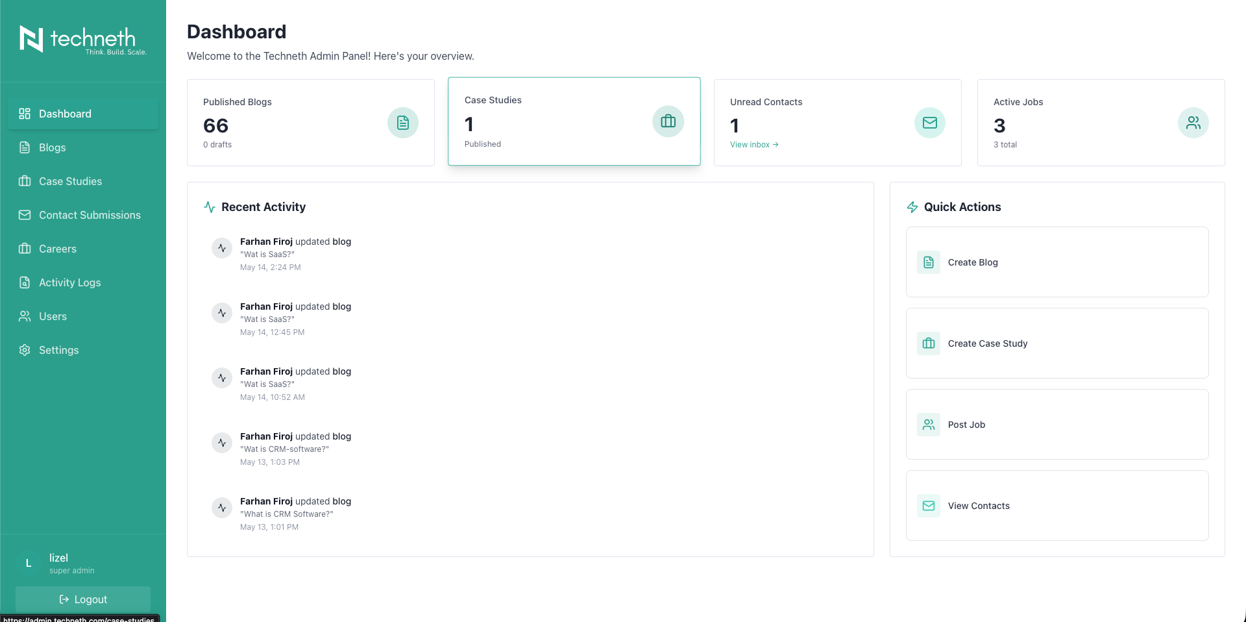
Task: Open Settings in the sidebar
Action: [x=83, y=350]
